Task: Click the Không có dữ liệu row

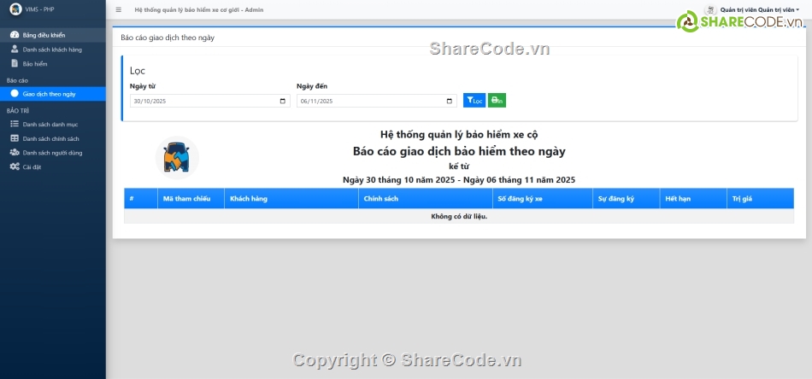Action: 459,216
